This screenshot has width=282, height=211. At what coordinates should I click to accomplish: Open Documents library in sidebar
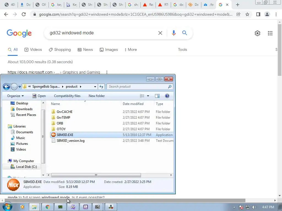tap(25, 132)
